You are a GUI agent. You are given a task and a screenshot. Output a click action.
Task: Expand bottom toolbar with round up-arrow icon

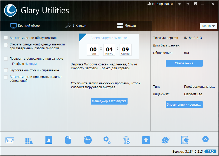205,139
